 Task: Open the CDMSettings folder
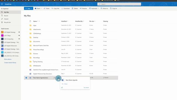(x=37, y=33)
